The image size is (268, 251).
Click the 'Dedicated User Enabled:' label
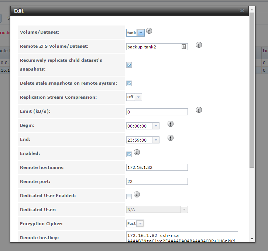click(x=48, y=196)
